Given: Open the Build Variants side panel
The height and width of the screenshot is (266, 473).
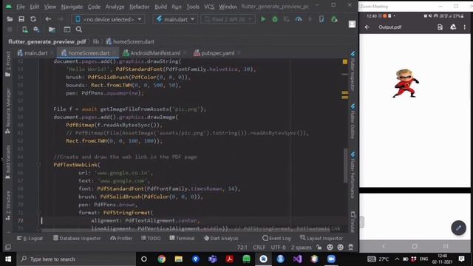Looking at the screenshot, I should pos(8,163).
